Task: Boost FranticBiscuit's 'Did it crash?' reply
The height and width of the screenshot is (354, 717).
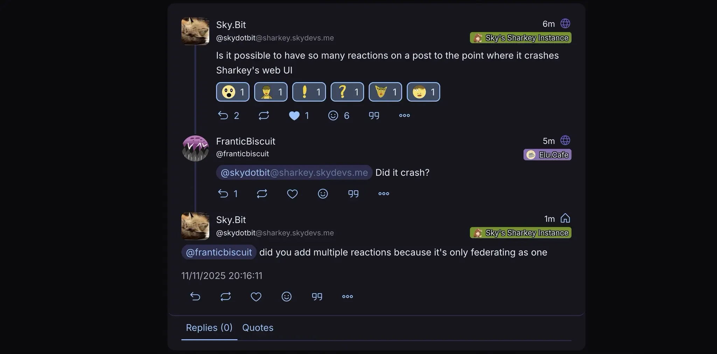Action: point(262,194)
